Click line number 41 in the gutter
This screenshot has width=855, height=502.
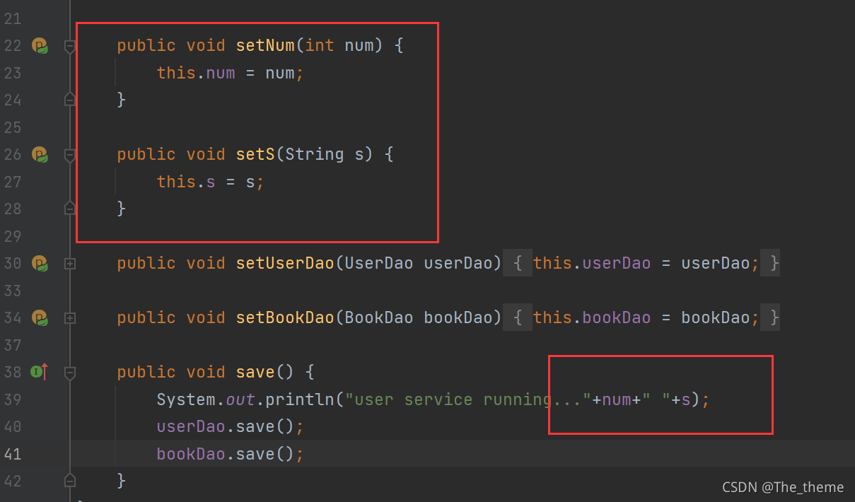13,455
